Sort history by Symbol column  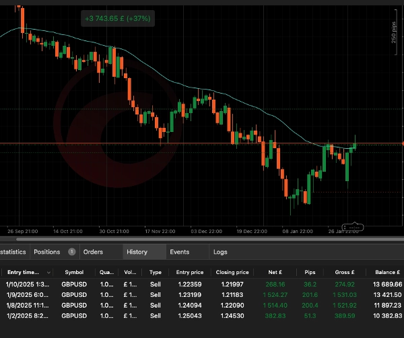tap(74, 273)
